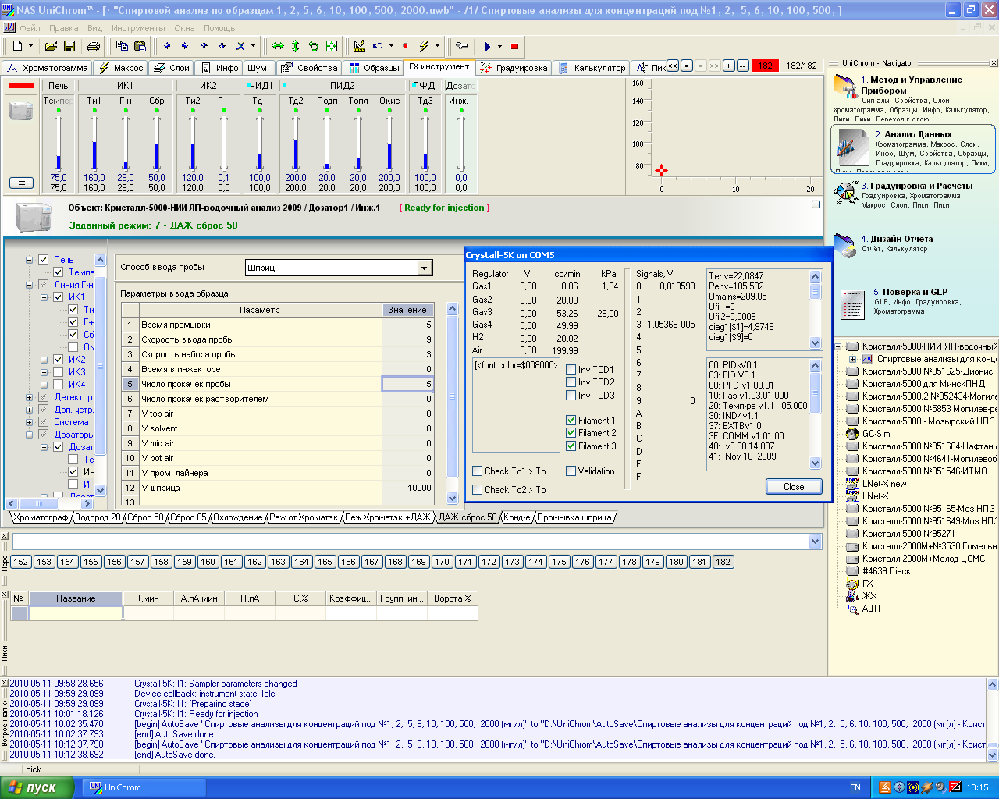Expand the Система tree node

30,422
